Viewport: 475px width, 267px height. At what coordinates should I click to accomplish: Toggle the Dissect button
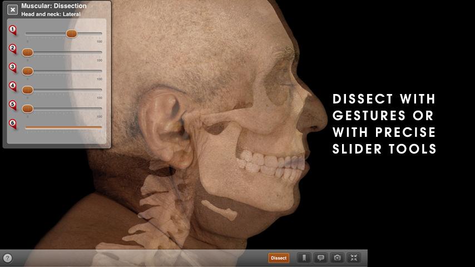(x=279, y=258)
